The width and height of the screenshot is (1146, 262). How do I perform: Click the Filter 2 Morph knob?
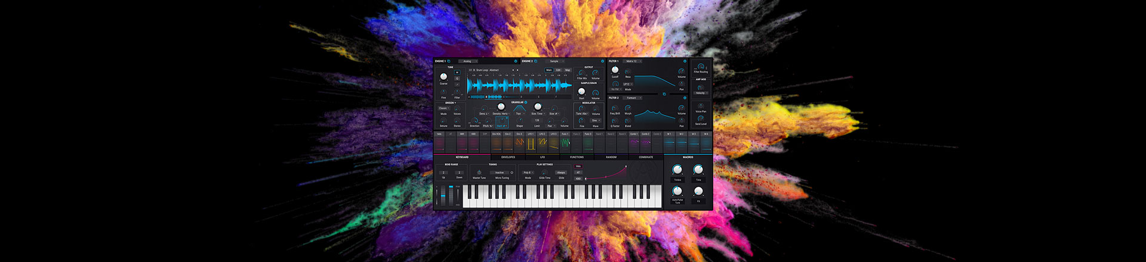(x=628, y=108)
